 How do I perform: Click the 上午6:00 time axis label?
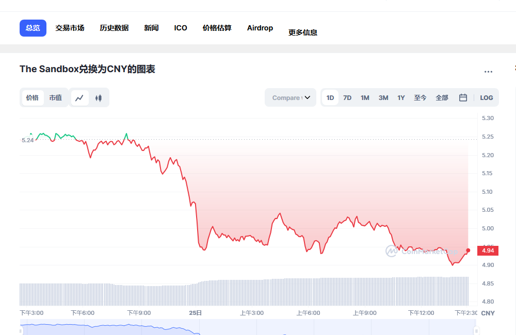[309, 313]
